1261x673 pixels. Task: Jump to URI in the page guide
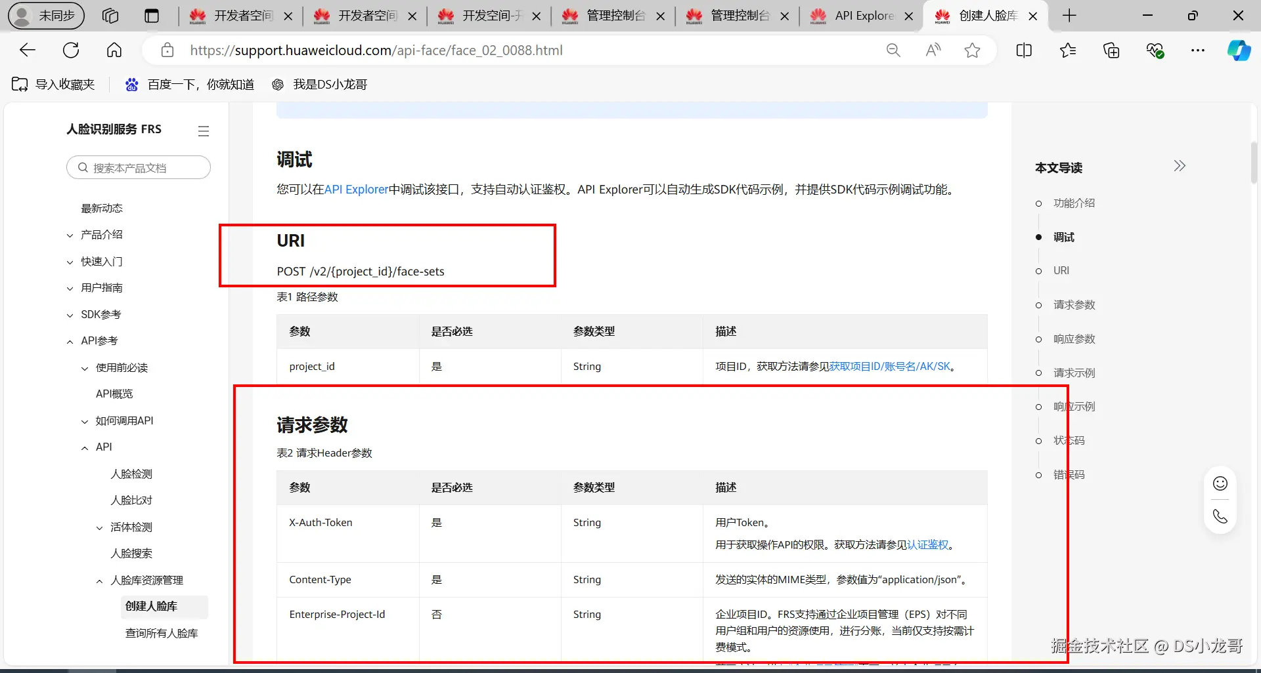coord(1061,270)
